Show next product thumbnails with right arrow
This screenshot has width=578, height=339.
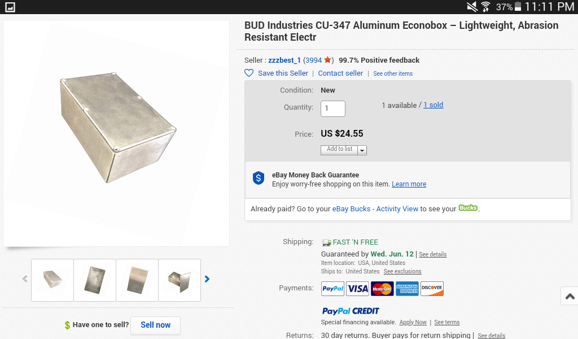pyautogui.click(x=207, y=279)
